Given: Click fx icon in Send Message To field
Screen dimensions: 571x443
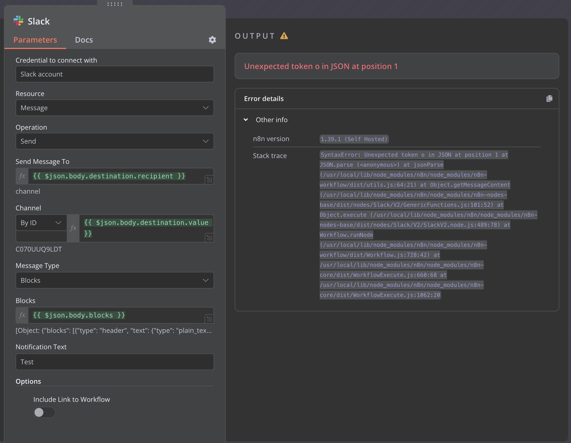Looking at the screenshot, I should [x=22, y=176].
